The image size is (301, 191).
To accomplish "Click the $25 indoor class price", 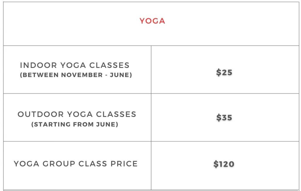I will (x=224, y=72).
